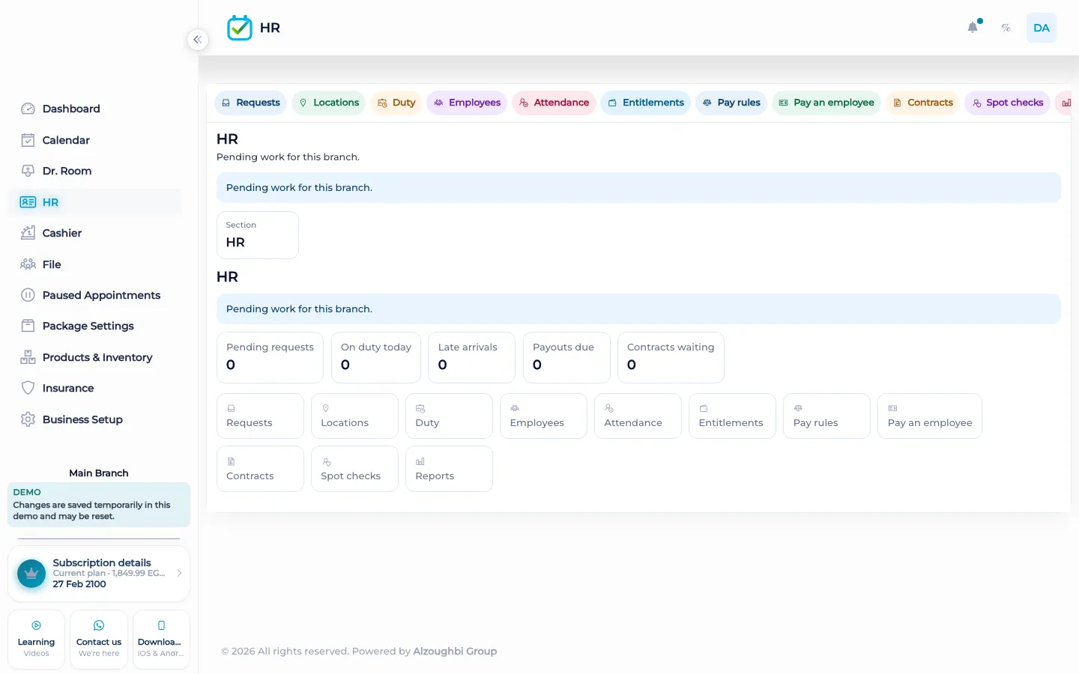Open the Entitlements shortcut card
Viewport: 1079px width, 674px height.
tap(732, 416)
